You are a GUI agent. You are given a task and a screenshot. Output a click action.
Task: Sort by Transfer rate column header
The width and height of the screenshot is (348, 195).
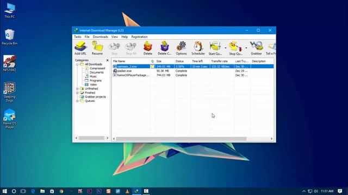pyautogui.click(x=222, y=61)
